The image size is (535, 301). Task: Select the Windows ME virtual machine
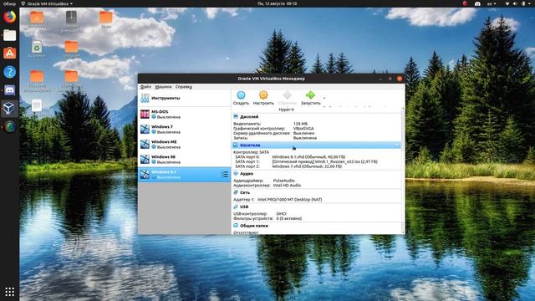point(184,144)
